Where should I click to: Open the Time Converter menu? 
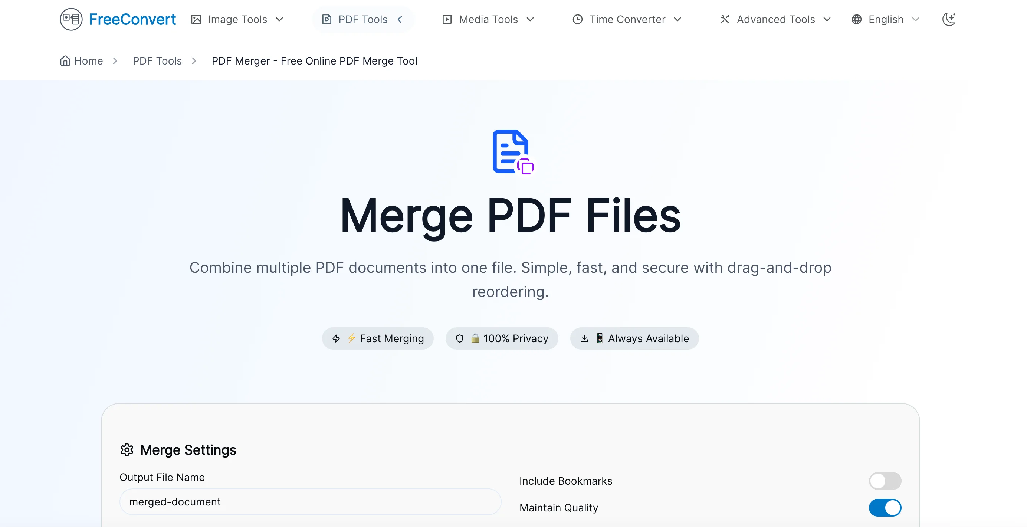[678, 19]
